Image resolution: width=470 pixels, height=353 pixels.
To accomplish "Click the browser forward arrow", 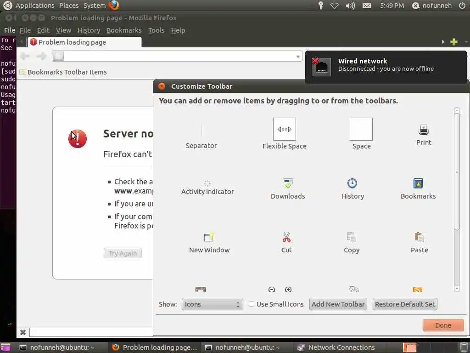I will 41,56.
